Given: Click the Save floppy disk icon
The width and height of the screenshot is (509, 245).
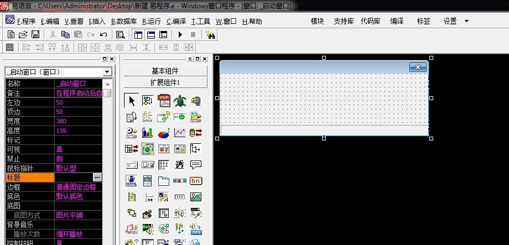Looking at the screenshot, I should pos(35,34).
